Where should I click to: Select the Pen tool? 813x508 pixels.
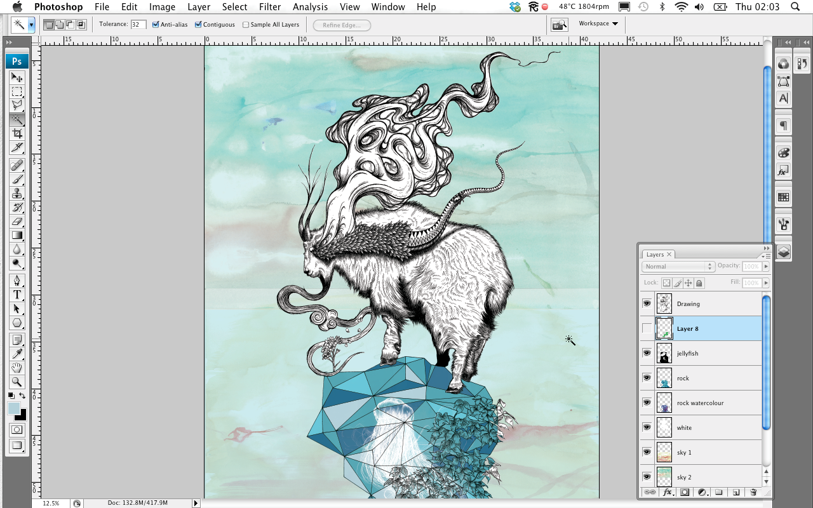(17, 281)
